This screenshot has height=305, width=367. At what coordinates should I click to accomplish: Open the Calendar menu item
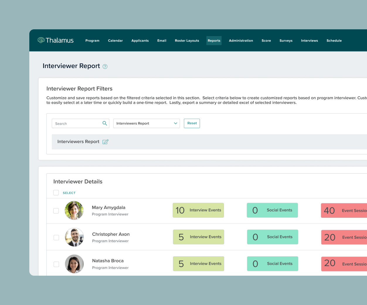tap(115, 40)
